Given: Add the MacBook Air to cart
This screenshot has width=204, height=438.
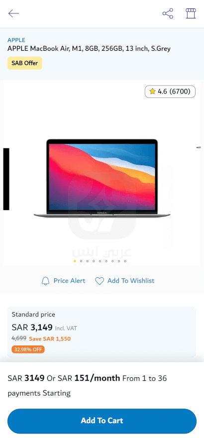Looking at the screenshot, I should point(102,421).
